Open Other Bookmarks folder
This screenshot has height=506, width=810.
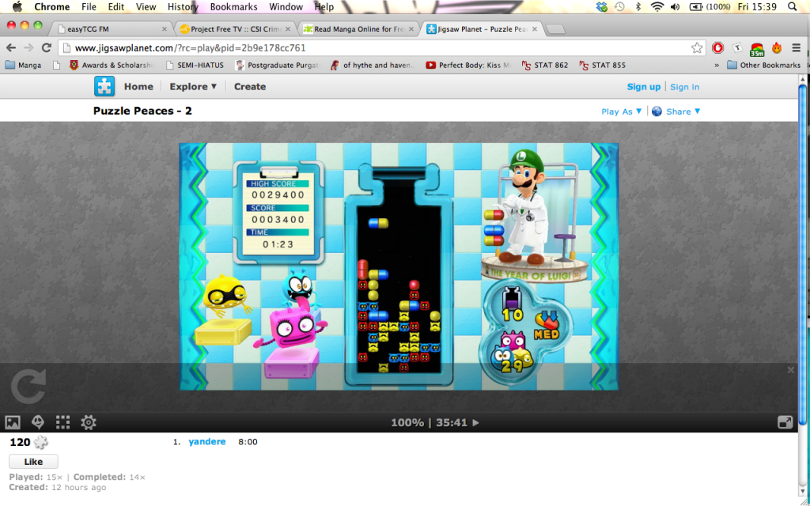coord(763,65)
